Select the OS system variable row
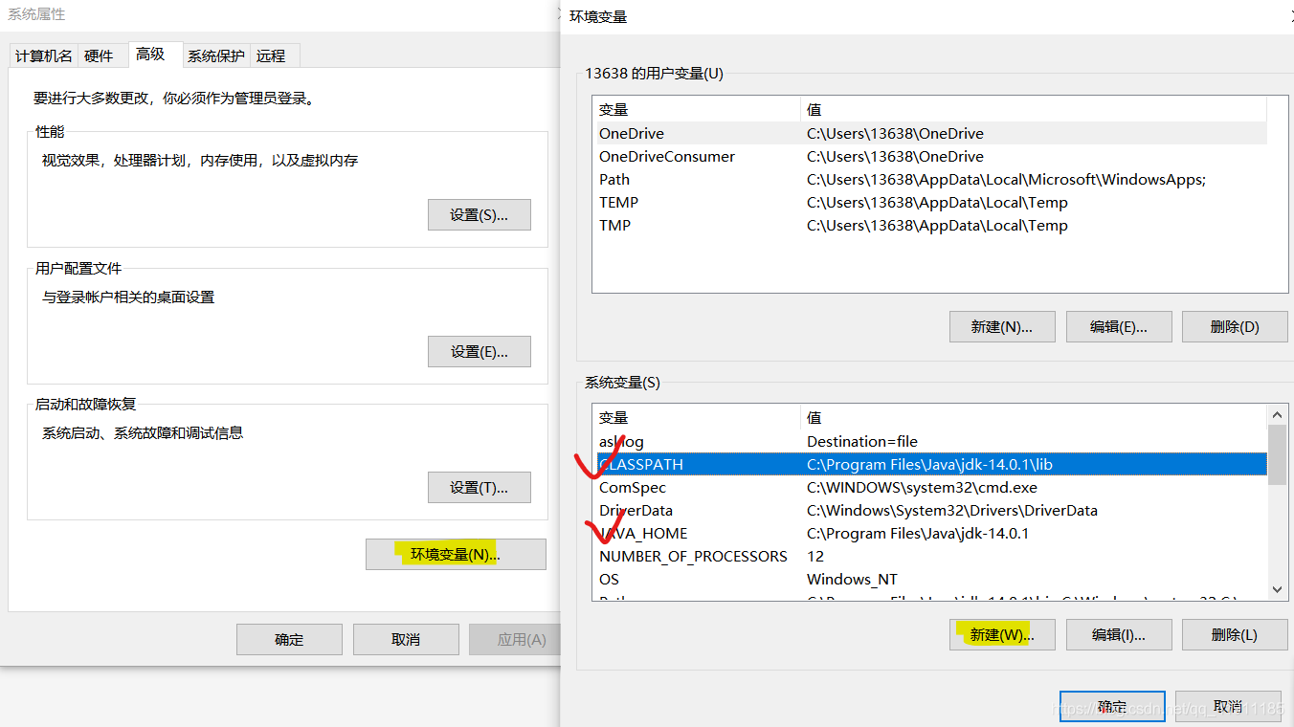Image resolution: width=1294 pixels, height=727 pixels. tap(930, 579)
